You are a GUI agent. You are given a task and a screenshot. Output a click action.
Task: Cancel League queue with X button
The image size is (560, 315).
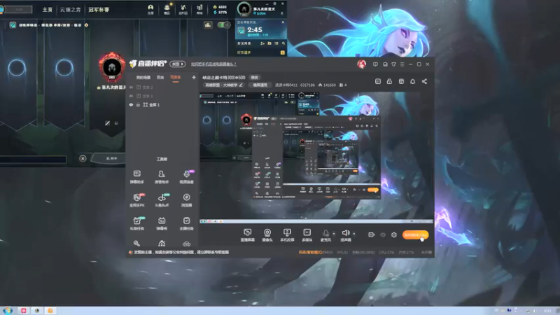pos(83,158)
